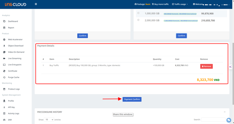
Task: Open Web Accelerator globe icon
Action: [x=4, y=40]
